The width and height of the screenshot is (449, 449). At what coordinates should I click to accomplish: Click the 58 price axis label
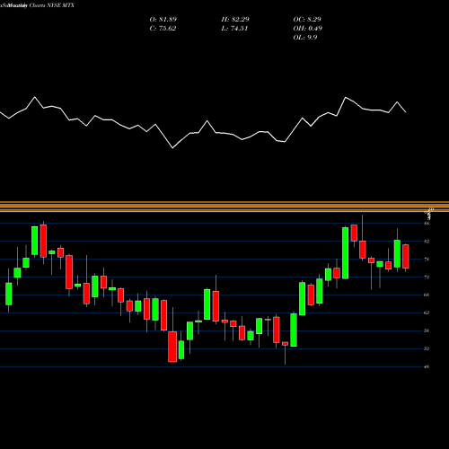(x=427, y=330)
